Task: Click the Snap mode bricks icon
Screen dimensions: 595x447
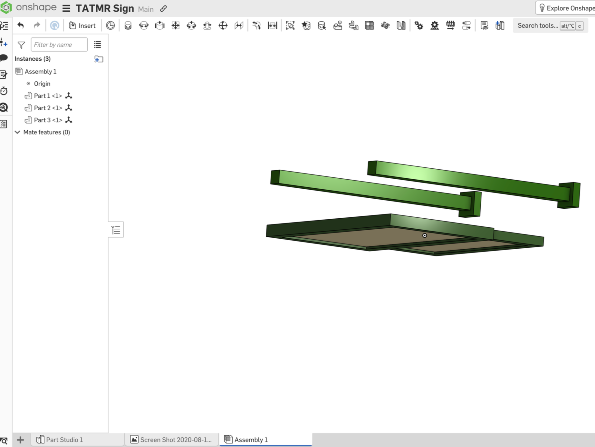Action: point(338,25)
